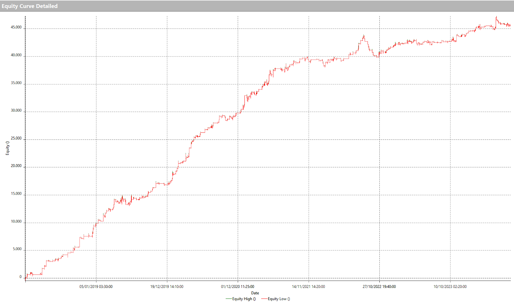Click the 14/11/2021 14:20:00 date label
The height and width of the screenshot is (303, 514).
pyautogui.click(x=308, y=287)
